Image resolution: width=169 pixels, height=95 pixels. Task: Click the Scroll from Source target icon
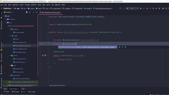[27, 12]
